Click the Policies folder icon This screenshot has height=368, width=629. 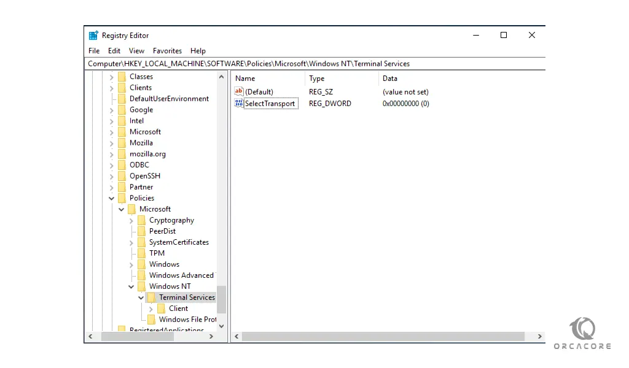122,198
